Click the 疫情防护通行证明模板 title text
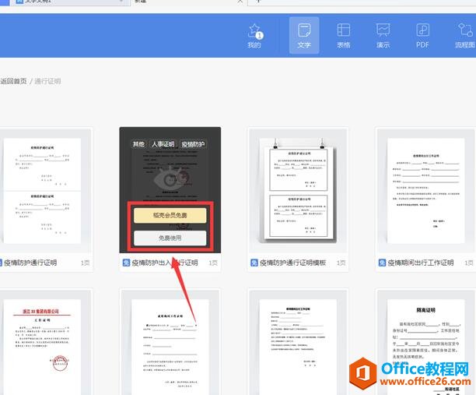Viewport: 476px width, 395px height. click(292, 263)
